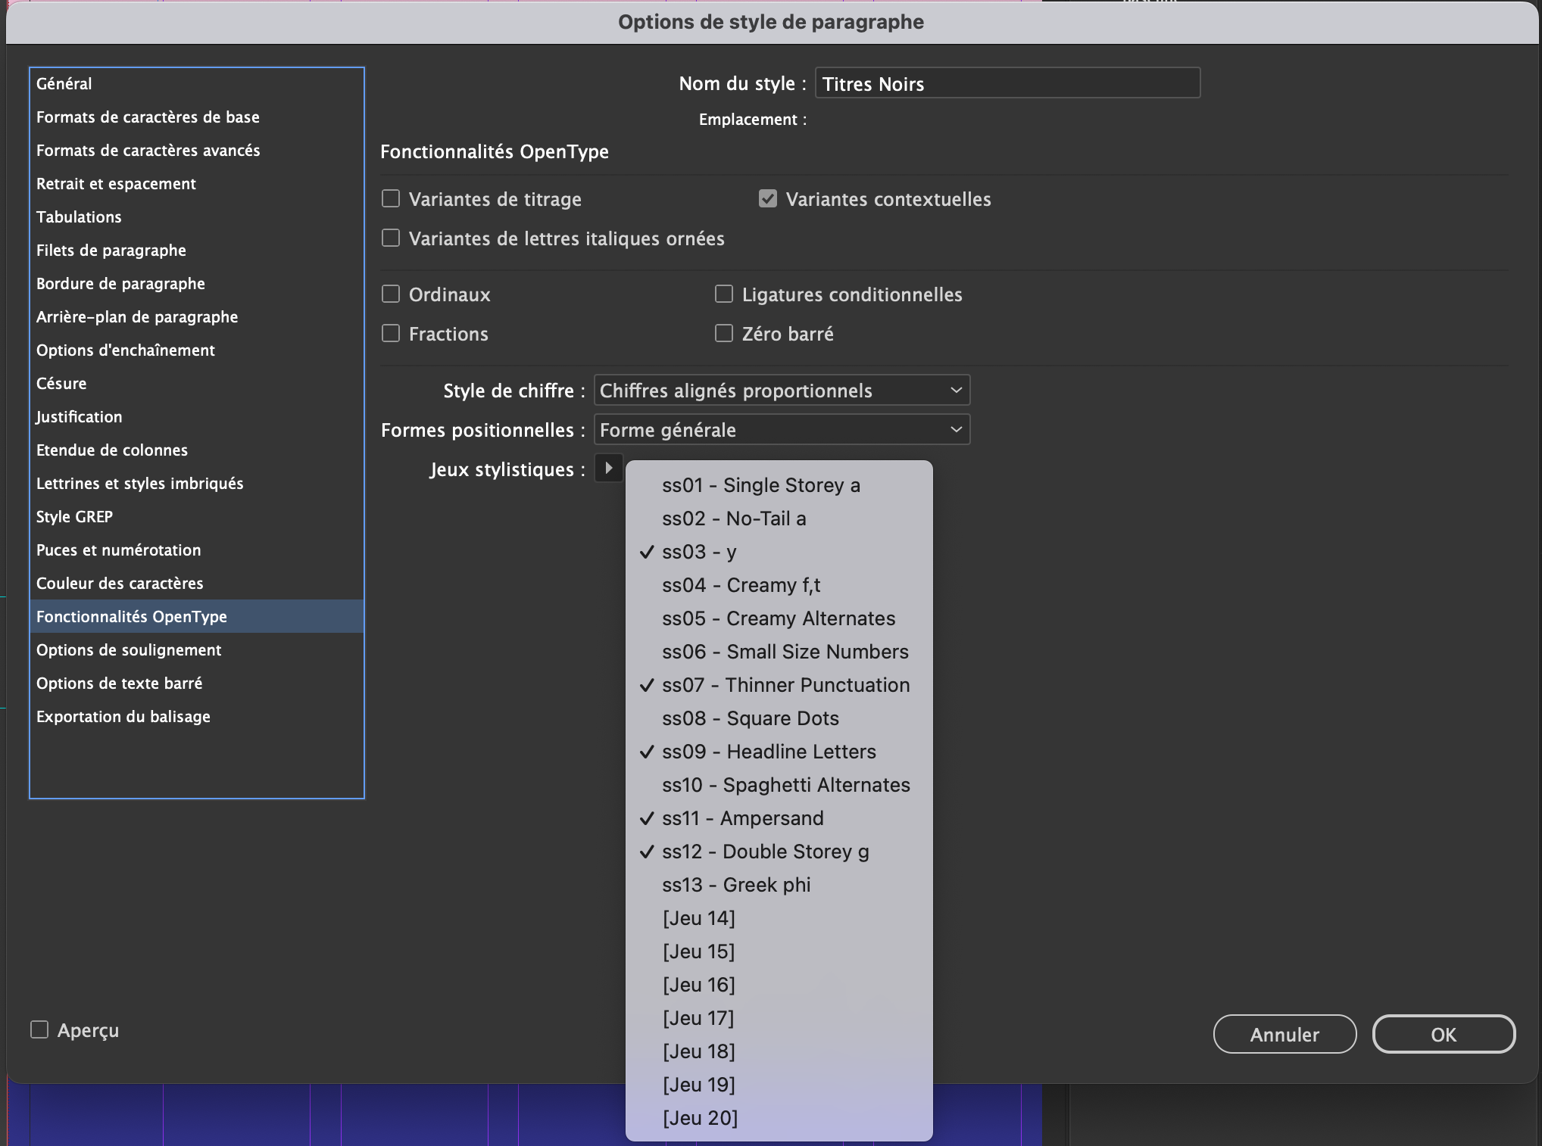The image size is (1542, 1146).
Task: Click the Jeux stylistiques arrow button
Action: (x=608, y=469)
